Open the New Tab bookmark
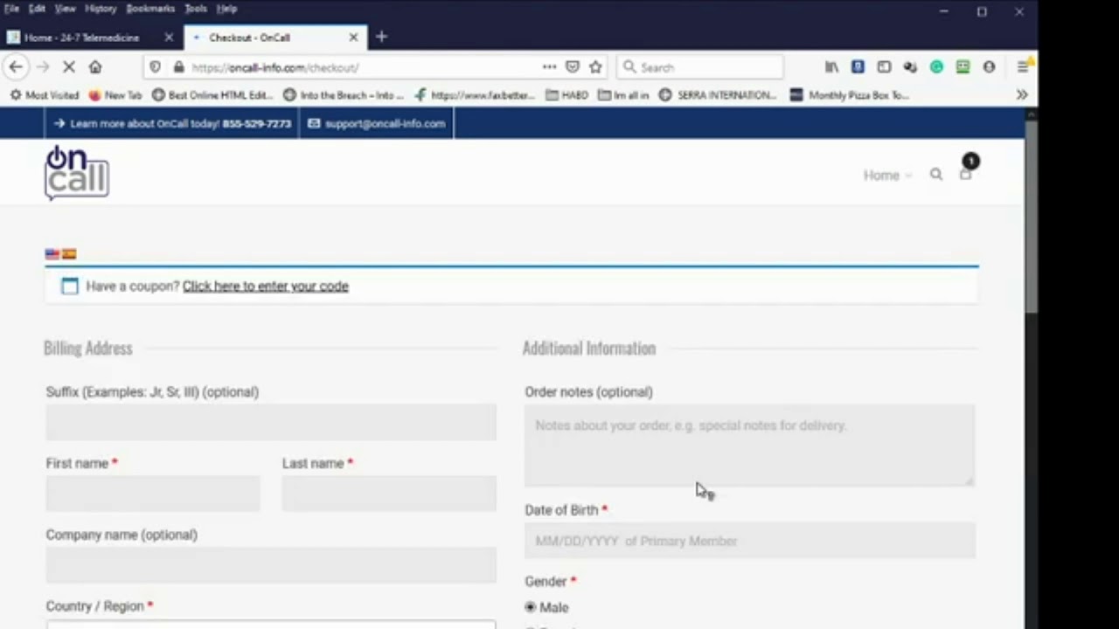Screen dimensions: 1119x629 pos(115,95)
